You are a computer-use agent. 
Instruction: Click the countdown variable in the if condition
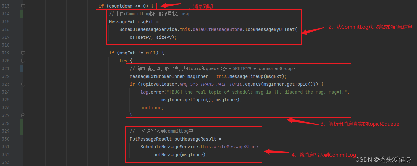[x=121, y=6]
